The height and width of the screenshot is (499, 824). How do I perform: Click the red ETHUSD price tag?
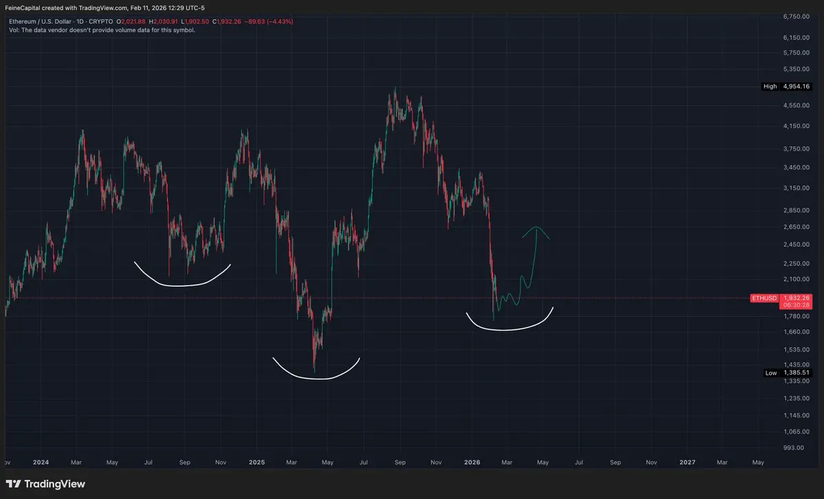[x=764, y=298]
